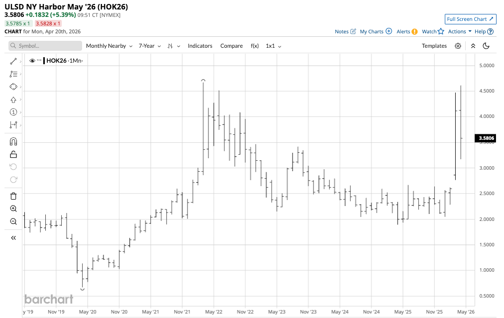Viewport: 504px width, 318px height.
Task: Open the 7-Year period dropdown
Action: 149,46
